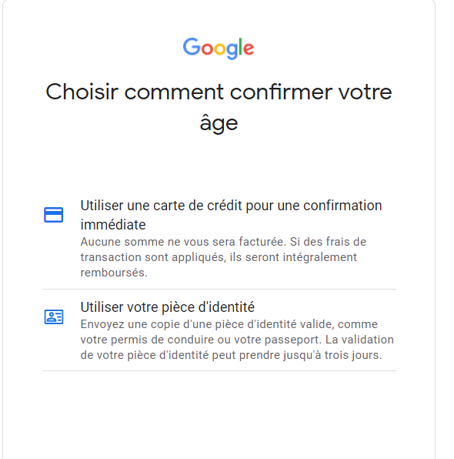Image resolution: width=454 pixels, height=459 pixels.
Task: Click the lowercase blue g in Google logo
Action: point(232,52)
